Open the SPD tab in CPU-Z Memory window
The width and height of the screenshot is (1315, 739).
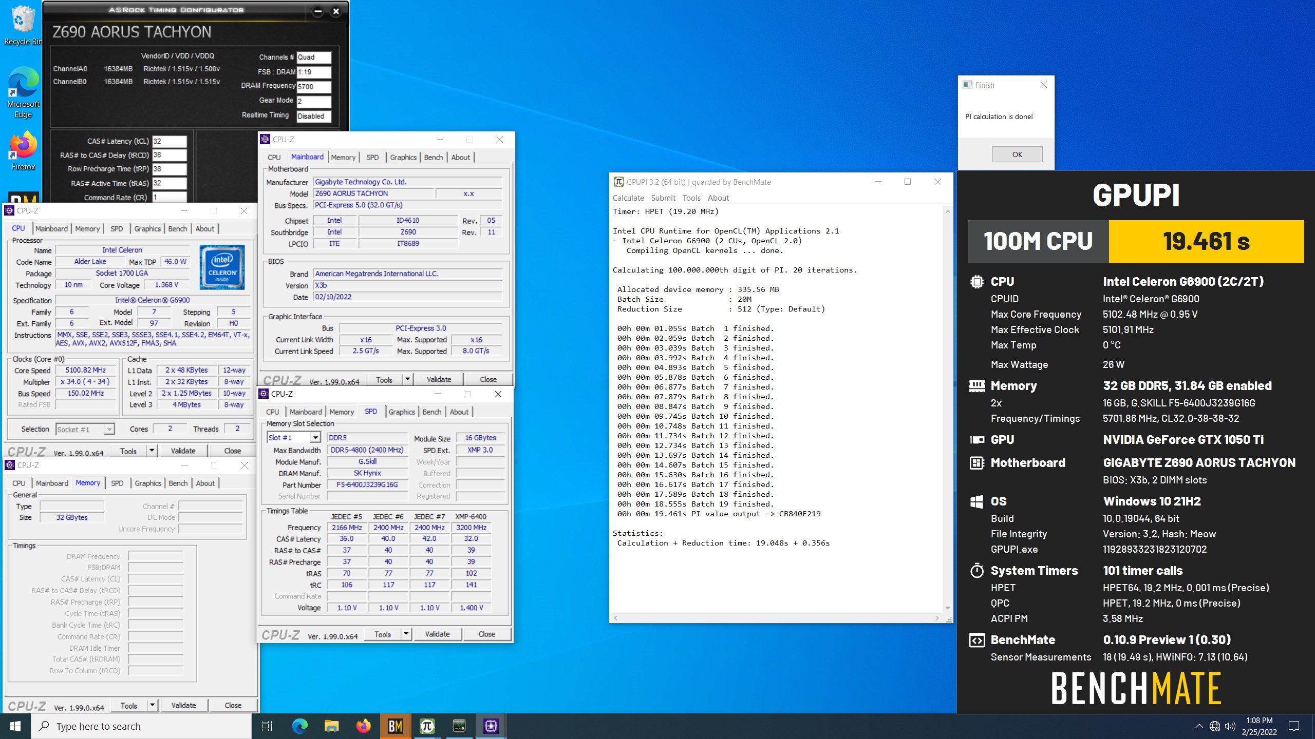[117, 483]
